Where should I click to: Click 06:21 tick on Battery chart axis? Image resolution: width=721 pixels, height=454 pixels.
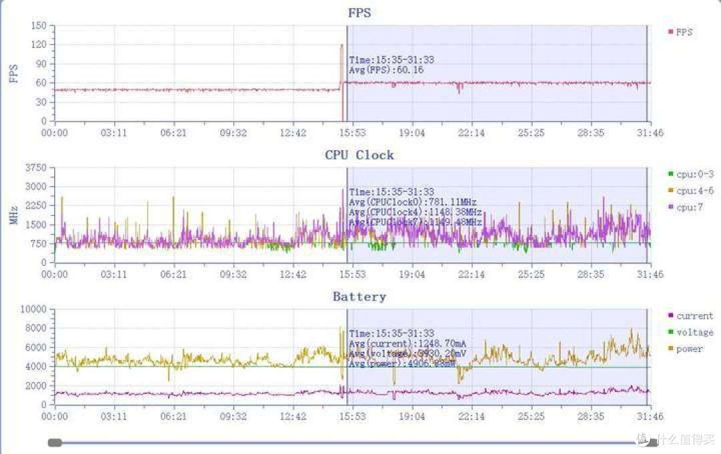click(174, 417)
